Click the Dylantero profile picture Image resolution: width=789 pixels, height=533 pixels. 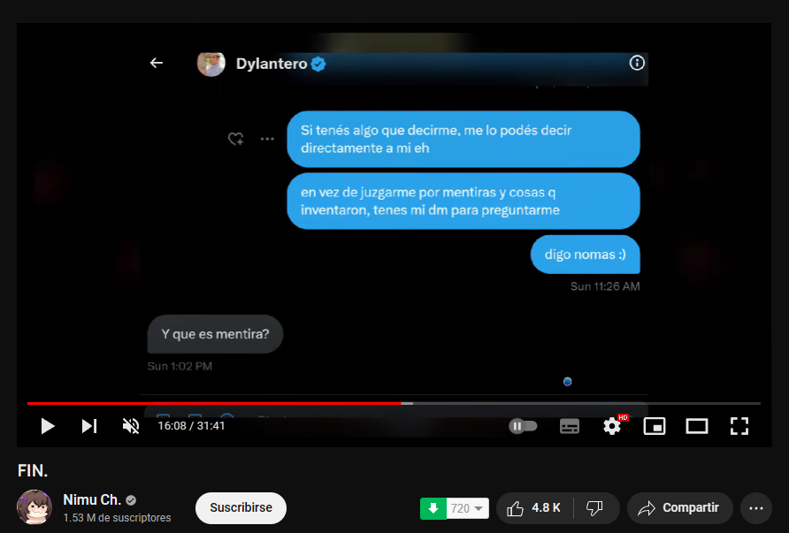(211, 64)
